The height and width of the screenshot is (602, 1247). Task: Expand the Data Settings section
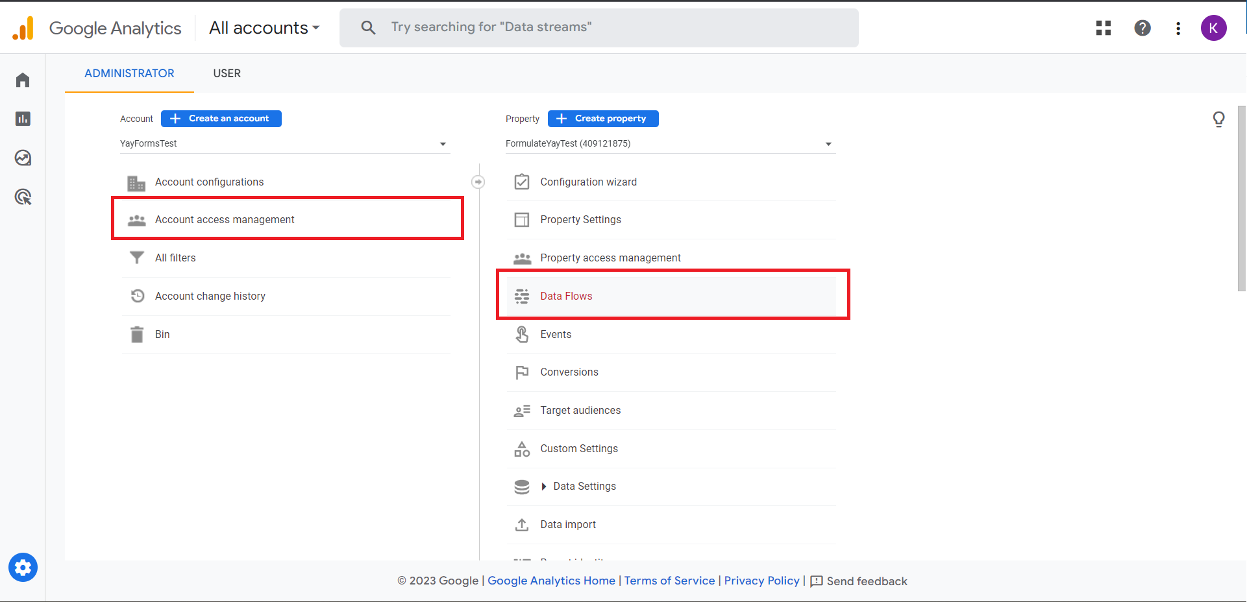click(x=584, y=486)
